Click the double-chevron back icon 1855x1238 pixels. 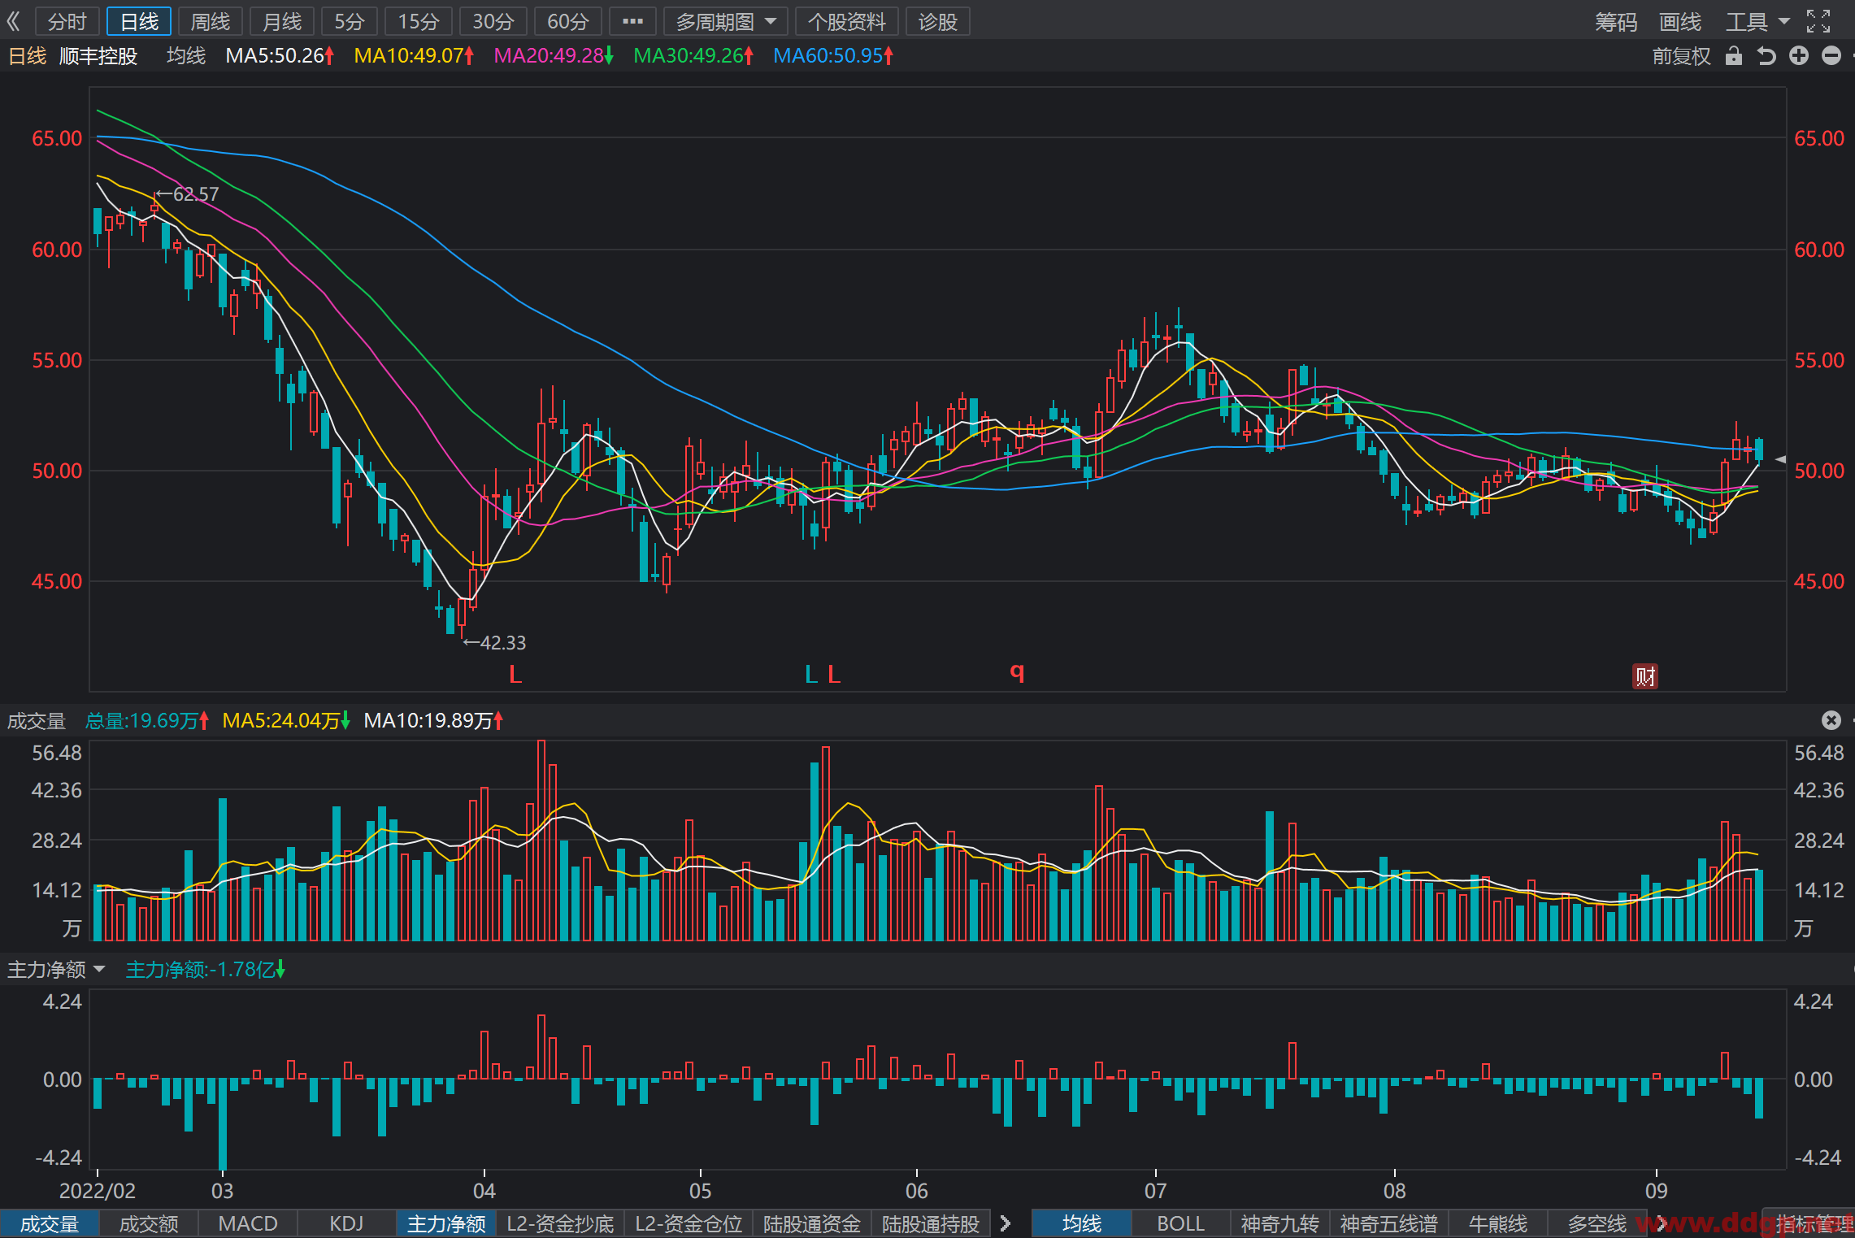point(14,21)
